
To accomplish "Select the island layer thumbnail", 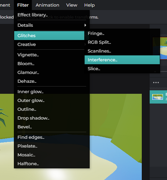I will pyautogui.click(x=158, y=97).
